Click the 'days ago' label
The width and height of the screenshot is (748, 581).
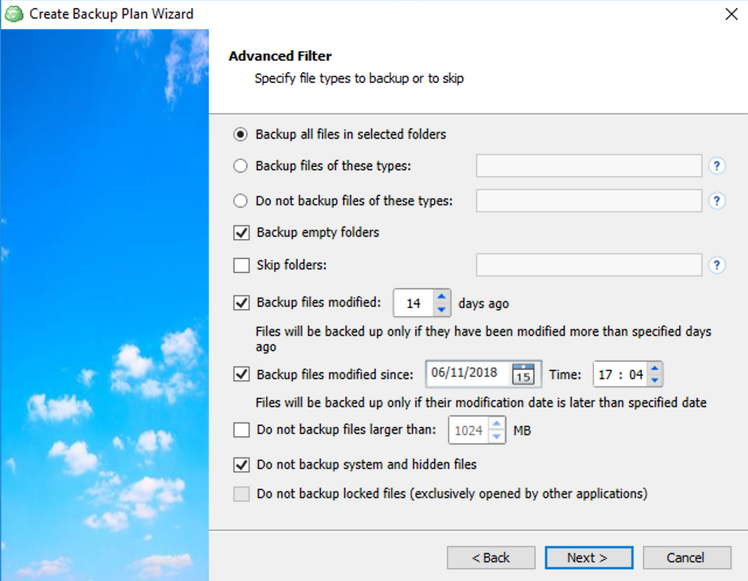point(483,303)
